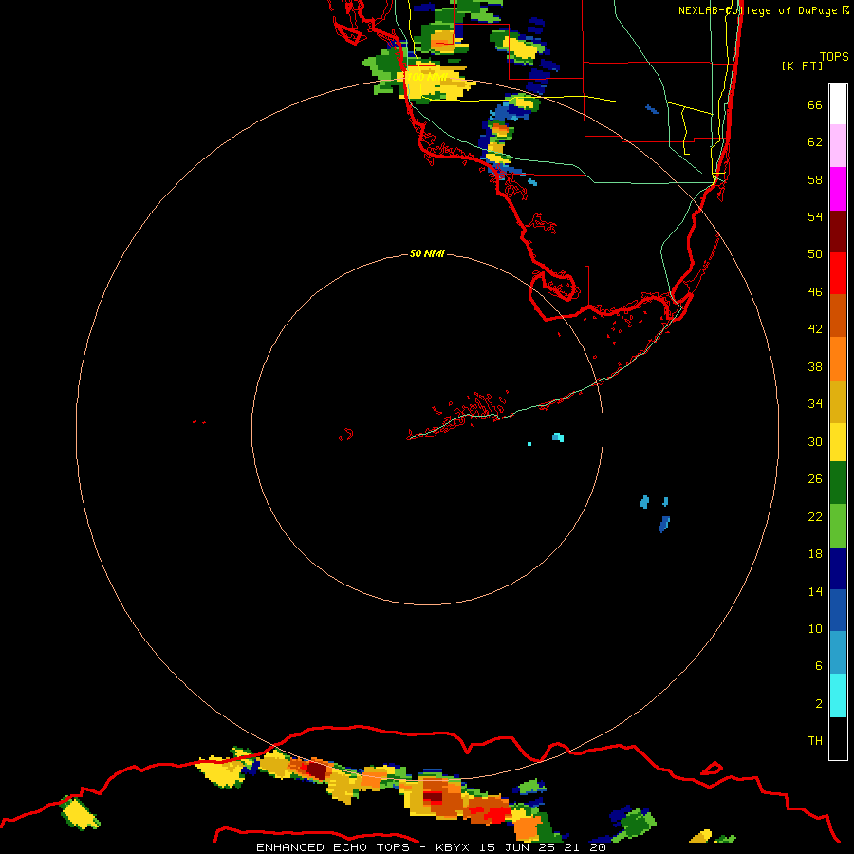Select the dark red legend swatch

(838, 231)
